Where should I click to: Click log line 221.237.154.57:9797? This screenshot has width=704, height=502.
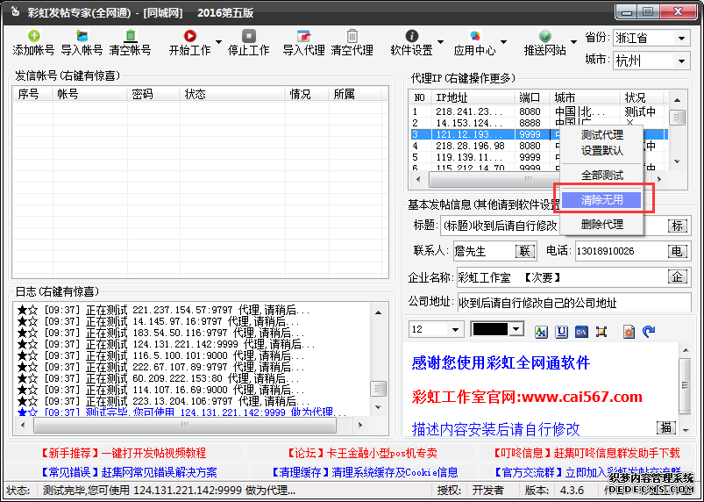pyautogui.click(x=163, y=310)
